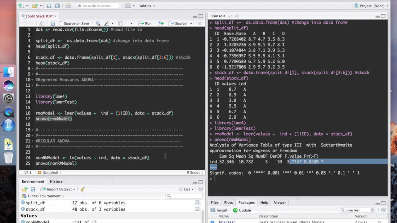Switch to the Files tab
This screenshot has height=223, width=397.
[215, 203]
